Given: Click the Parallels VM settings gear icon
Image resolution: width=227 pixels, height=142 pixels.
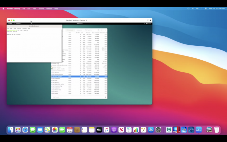Looking at the screenshot, I should tap(150, 20).
